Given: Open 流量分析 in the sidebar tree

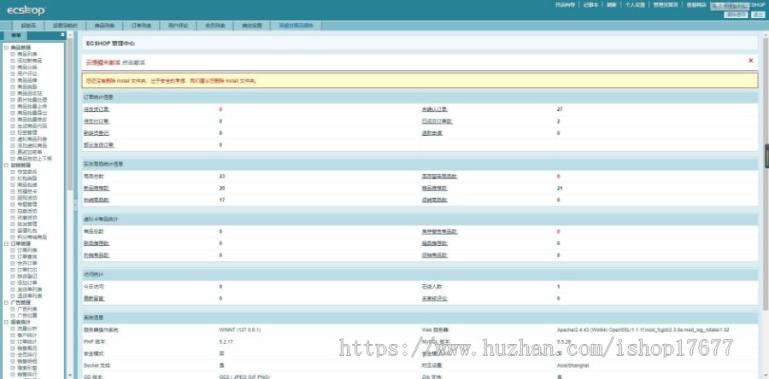Looking at the screenshot, I should pyautogui.click(x=27, y=329).
